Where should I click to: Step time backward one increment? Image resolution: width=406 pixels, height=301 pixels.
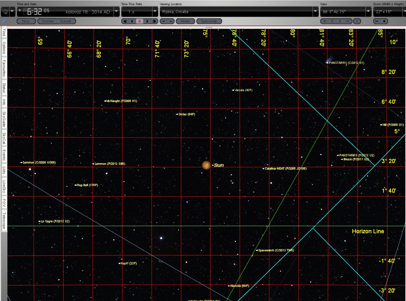pyautogui.click(x=125, y=21)
